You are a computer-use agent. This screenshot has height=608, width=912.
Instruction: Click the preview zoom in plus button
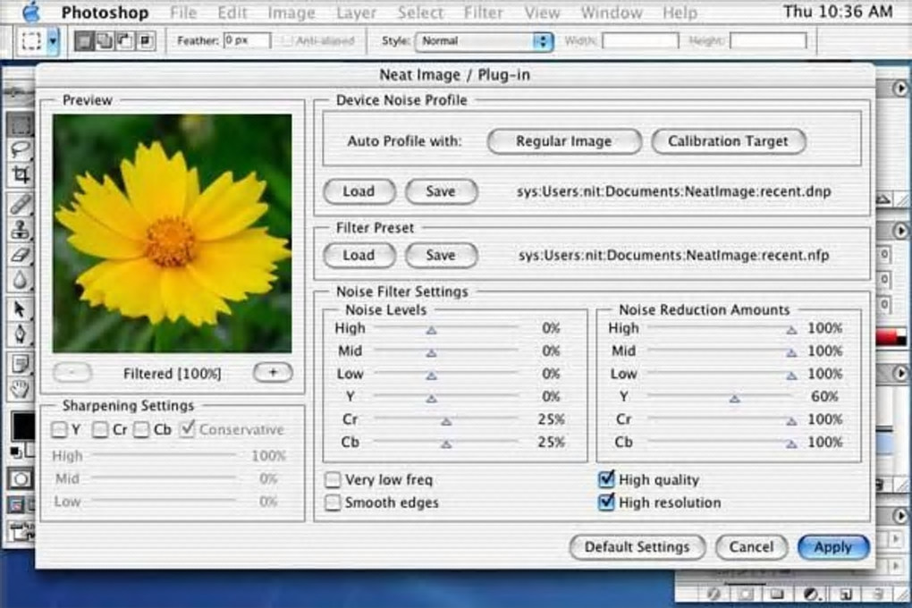click(x=272, y=373)
